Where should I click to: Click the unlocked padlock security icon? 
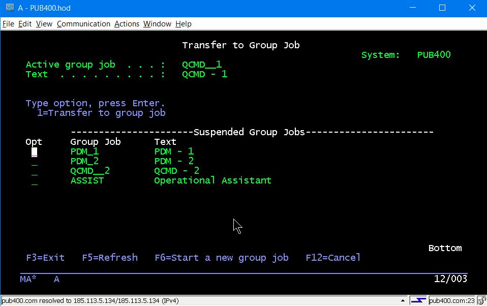(480, 300)
